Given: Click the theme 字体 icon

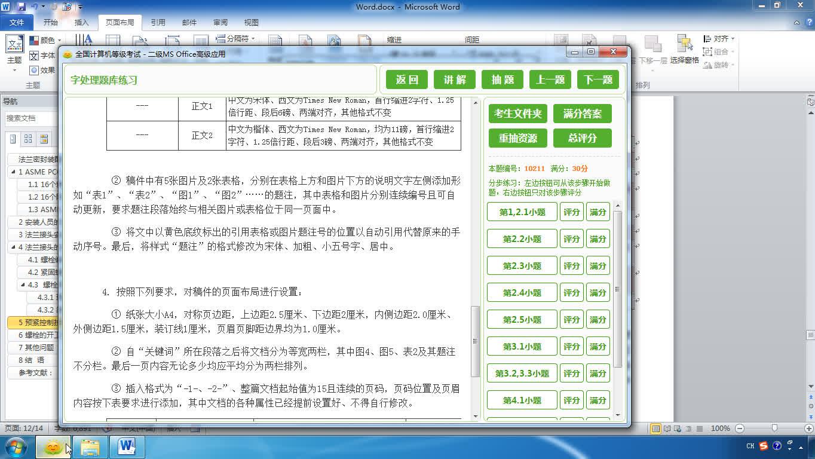Looking at the screenshot, I should (x=34, y=55).
